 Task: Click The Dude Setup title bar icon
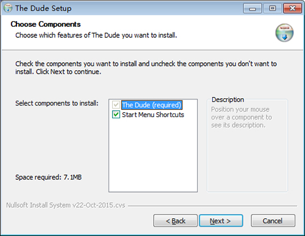[8, 9]
